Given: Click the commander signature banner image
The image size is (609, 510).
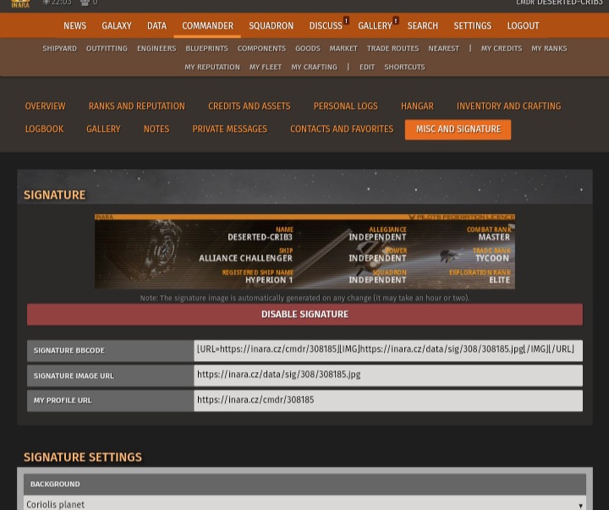Looking at the screenshot, I should point(304,251).
